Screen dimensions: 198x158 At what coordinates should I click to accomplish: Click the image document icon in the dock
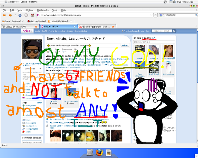pyautogui.click(x=108, y=153)
